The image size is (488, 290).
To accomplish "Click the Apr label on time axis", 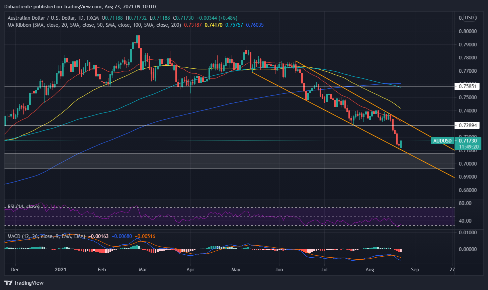I will point(190,270).
